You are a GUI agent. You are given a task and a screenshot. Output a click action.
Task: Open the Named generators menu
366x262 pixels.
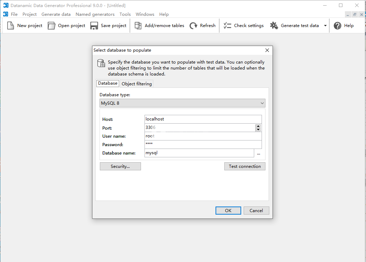point(95,14)
